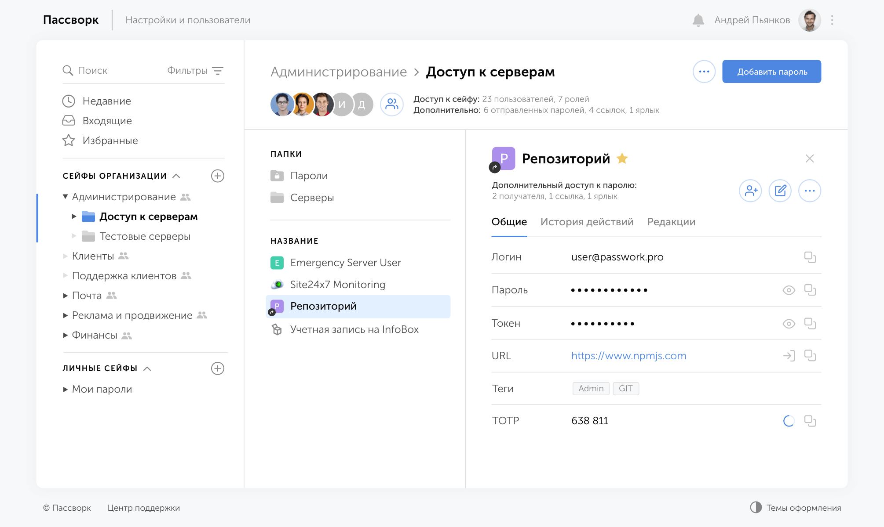
Task: Toggle favorite star on Репозиторий
Action: click(622, 159)
